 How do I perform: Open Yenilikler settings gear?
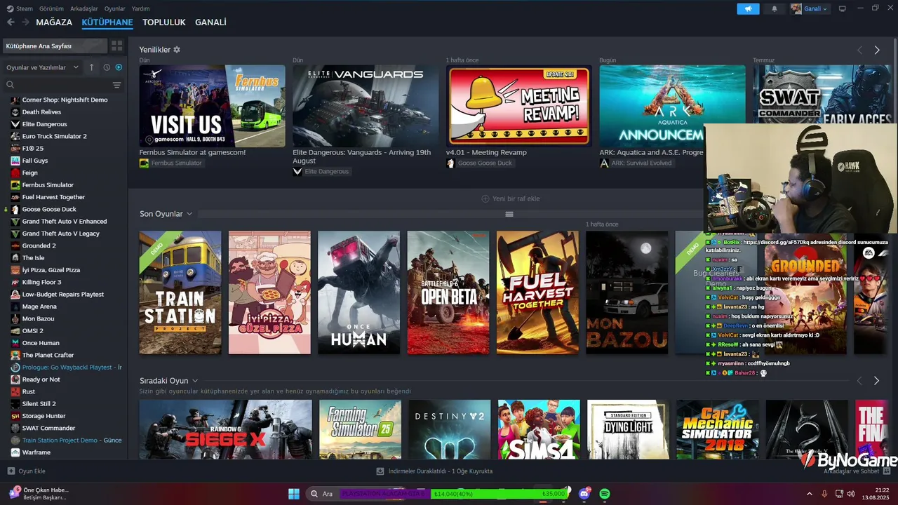[177, 50]
